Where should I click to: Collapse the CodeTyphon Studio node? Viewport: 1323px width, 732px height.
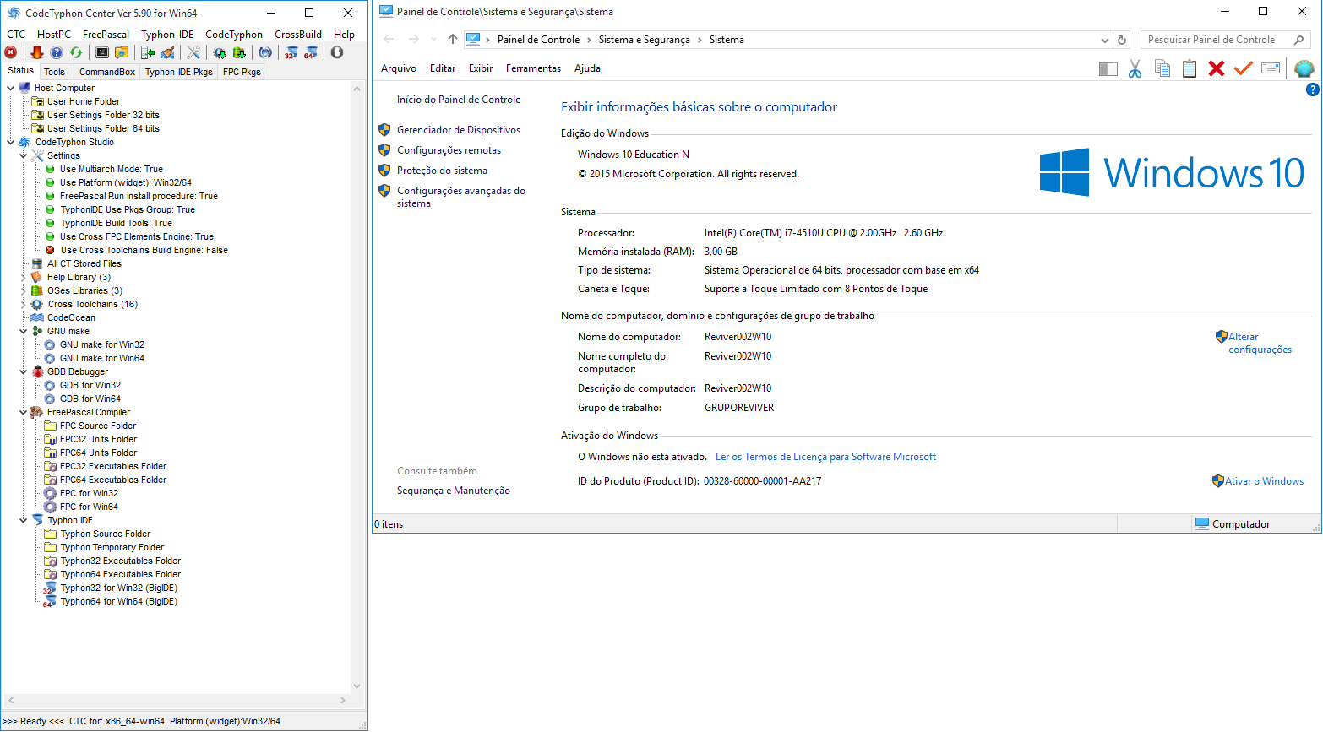click(x=10, y=142)
